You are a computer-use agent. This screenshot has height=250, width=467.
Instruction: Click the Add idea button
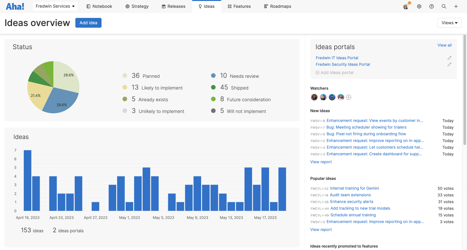point(88,22)
